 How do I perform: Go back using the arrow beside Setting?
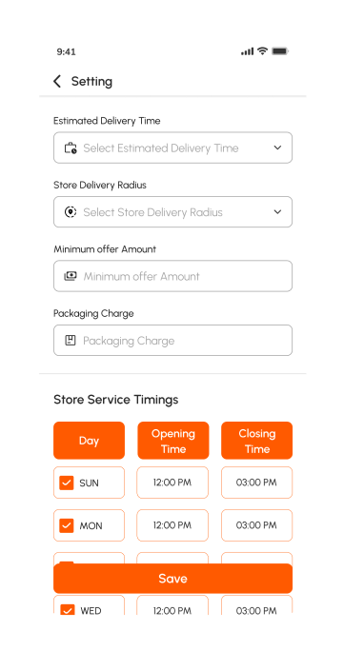click(57, 82)
